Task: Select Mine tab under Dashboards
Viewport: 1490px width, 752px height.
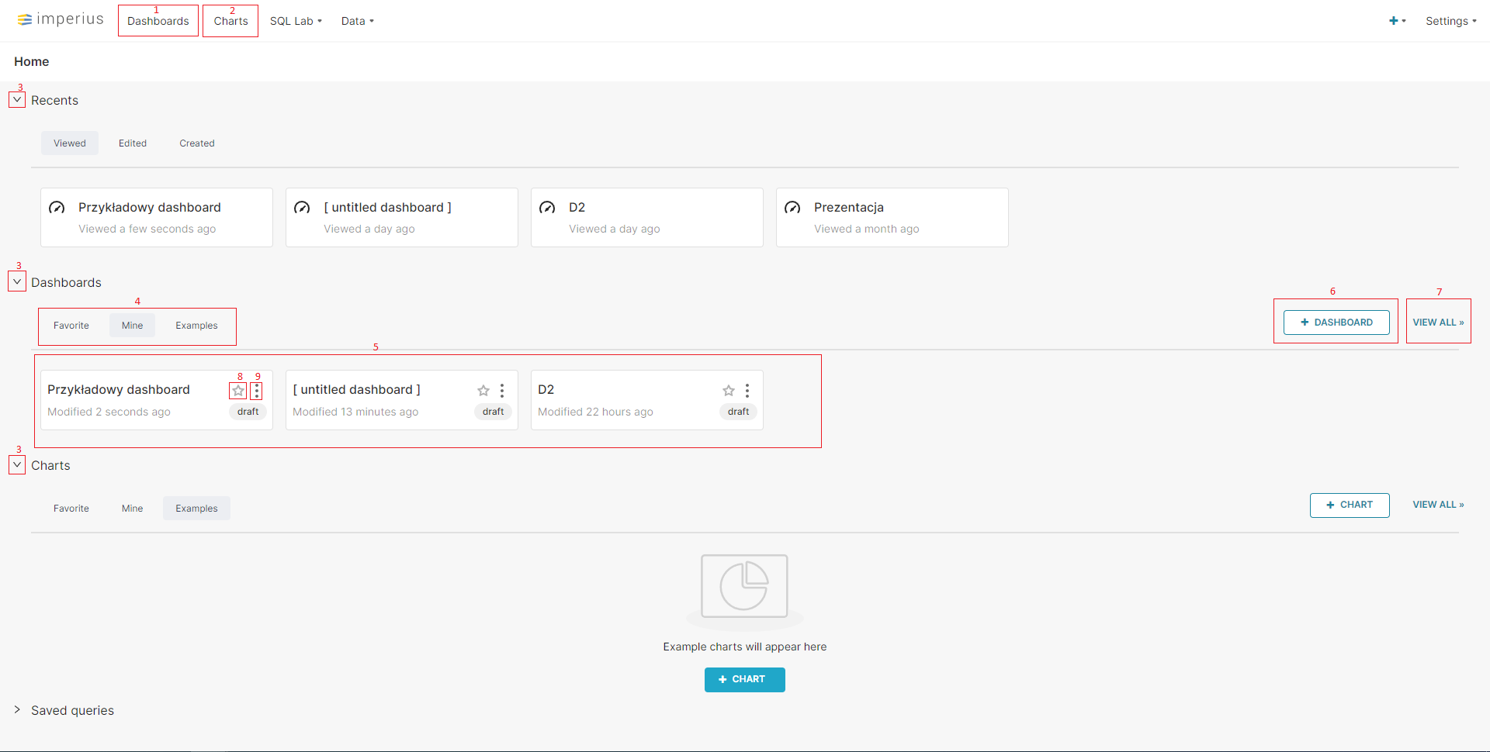Action: (132, 326)
